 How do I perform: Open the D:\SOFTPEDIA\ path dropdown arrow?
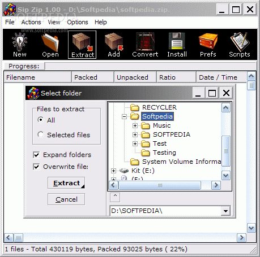tap(225, 211)
